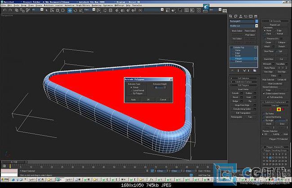
Task: Open the Customize menu
Action: coord(108,5)
